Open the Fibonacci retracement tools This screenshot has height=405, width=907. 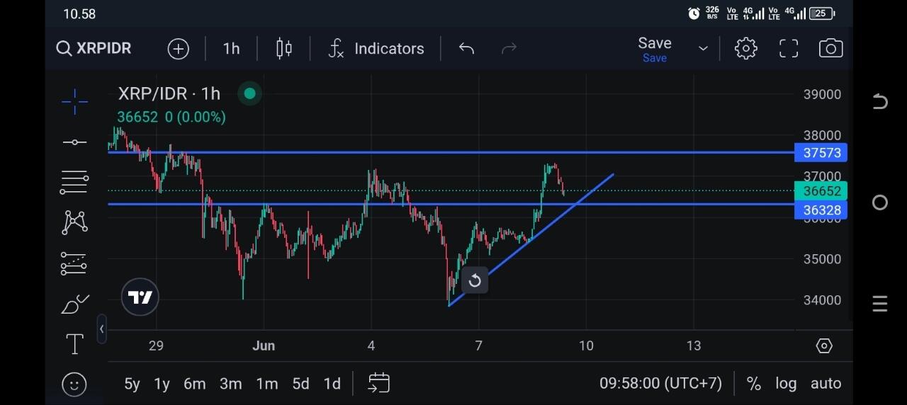74,182
